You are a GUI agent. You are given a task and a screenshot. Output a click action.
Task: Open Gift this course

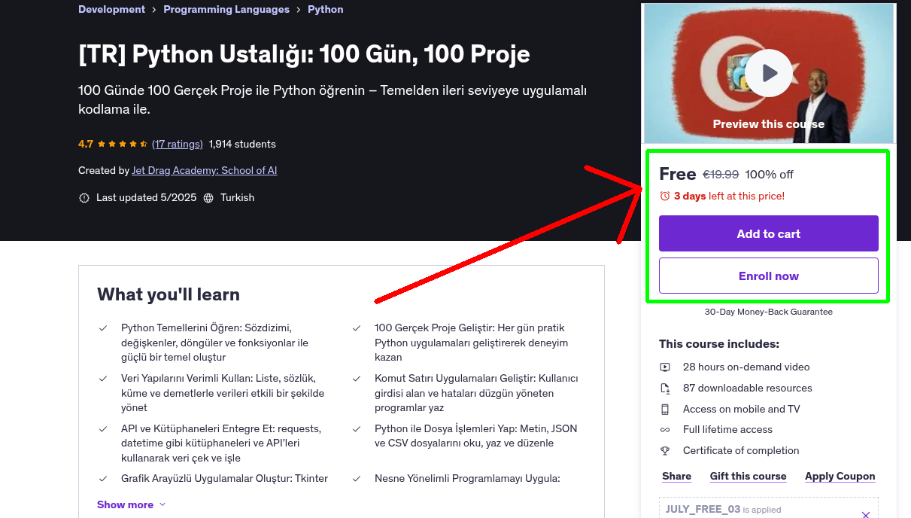tap(749, 477)
